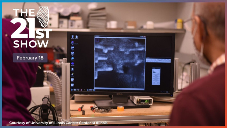This screenshot has width=227, height=128.
Task: Open the Recycle Bin on the monitor desktop
Action: pyautogui.click(x=73, y=37)
